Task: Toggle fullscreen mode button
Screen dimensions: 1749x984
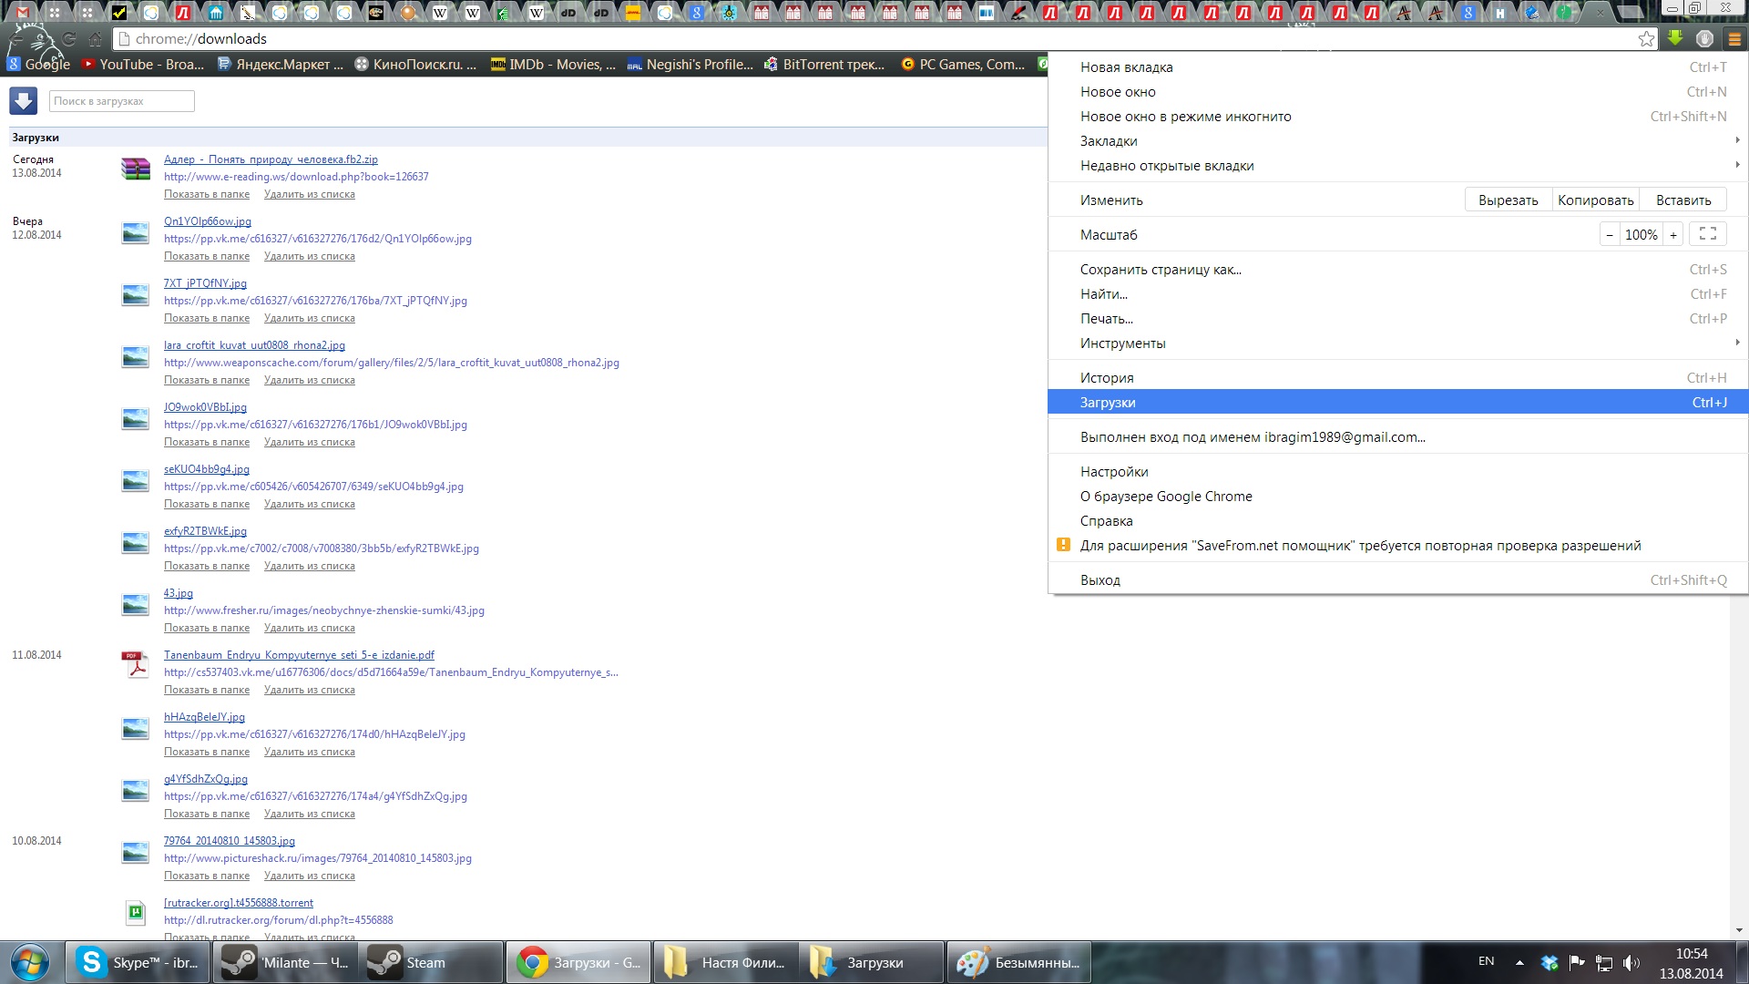Action: click(x=1708, y=234)
